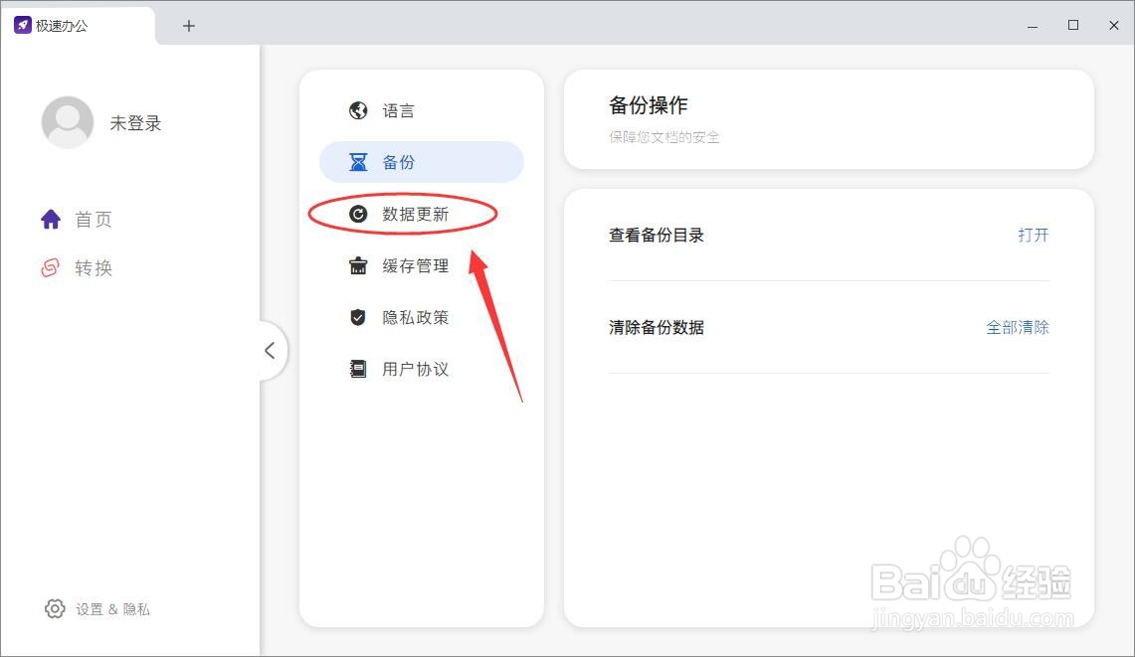Open the 缓存管理 label

point(416,265)
